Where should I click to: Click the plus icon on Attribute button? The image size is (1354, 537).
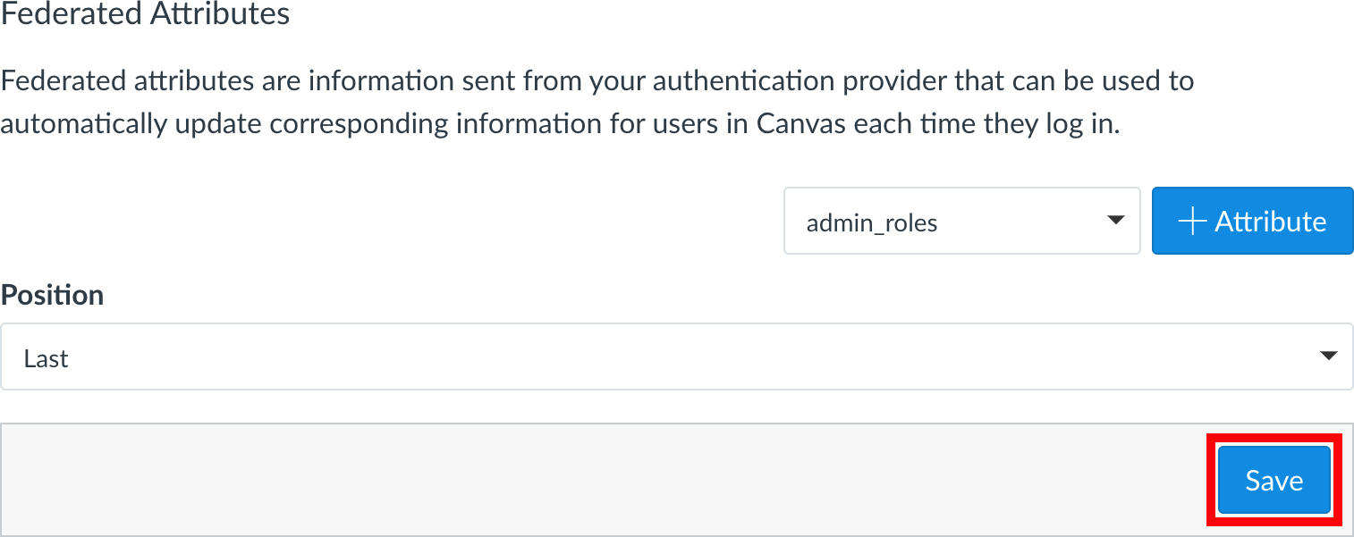(x=1194, y=222)
